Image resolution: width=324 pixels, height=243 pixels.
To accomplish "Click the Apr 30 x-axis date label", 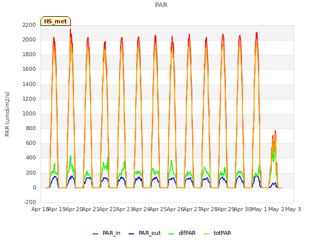I will [x=242, y=209].
